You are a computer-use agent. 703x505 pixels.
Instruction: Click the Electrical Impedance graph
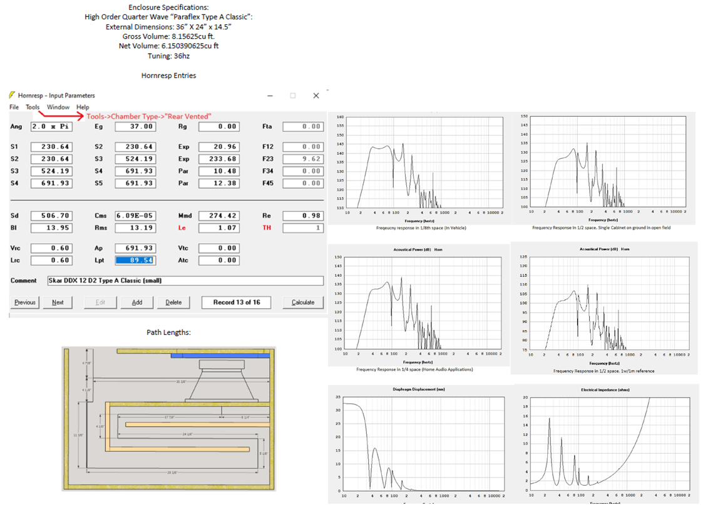tap(605, 443)
